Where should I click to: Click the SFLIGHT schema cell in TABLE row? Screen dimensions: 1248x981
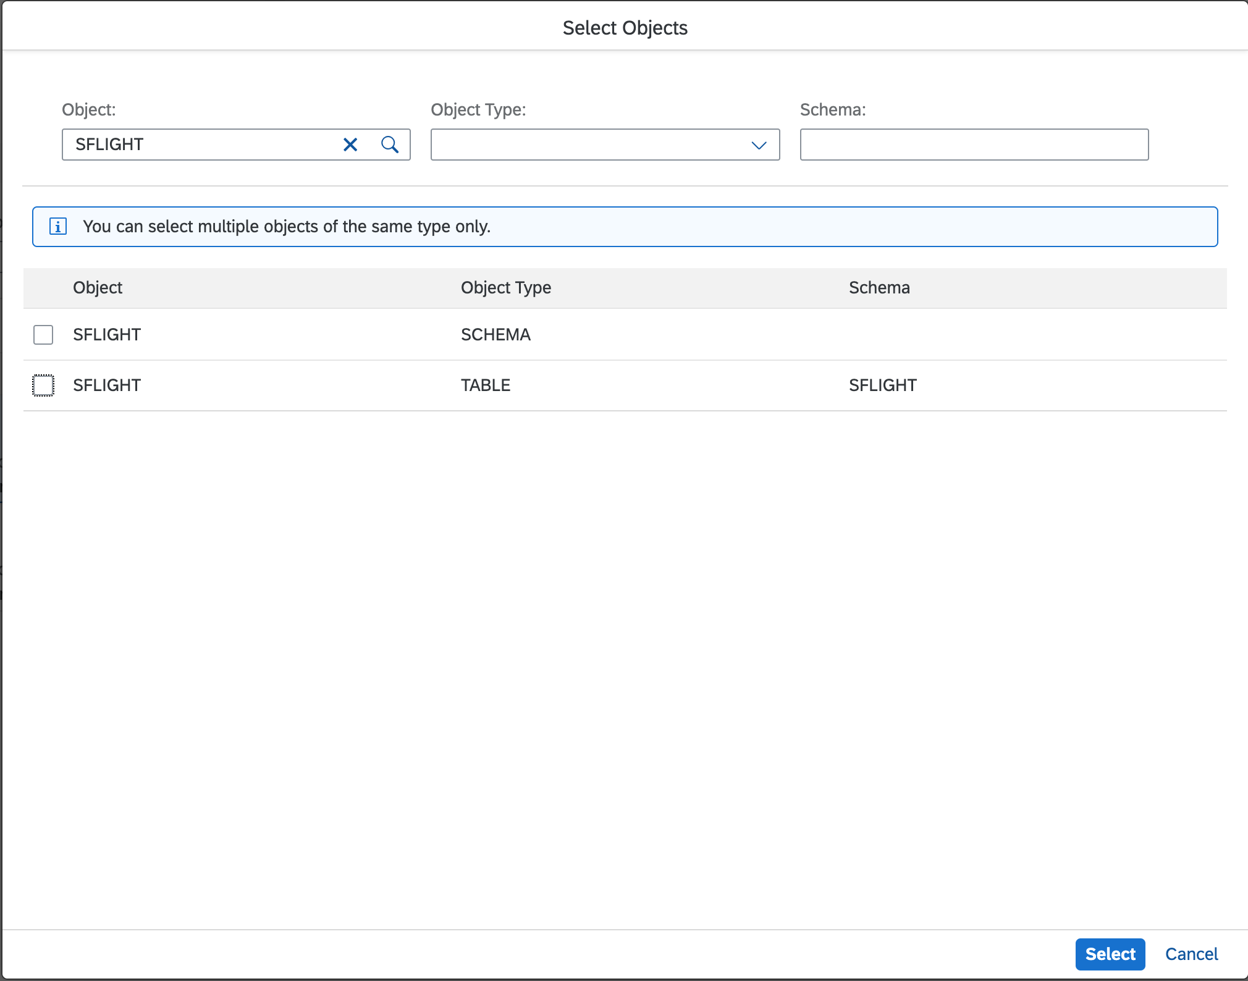pos(882,385)
